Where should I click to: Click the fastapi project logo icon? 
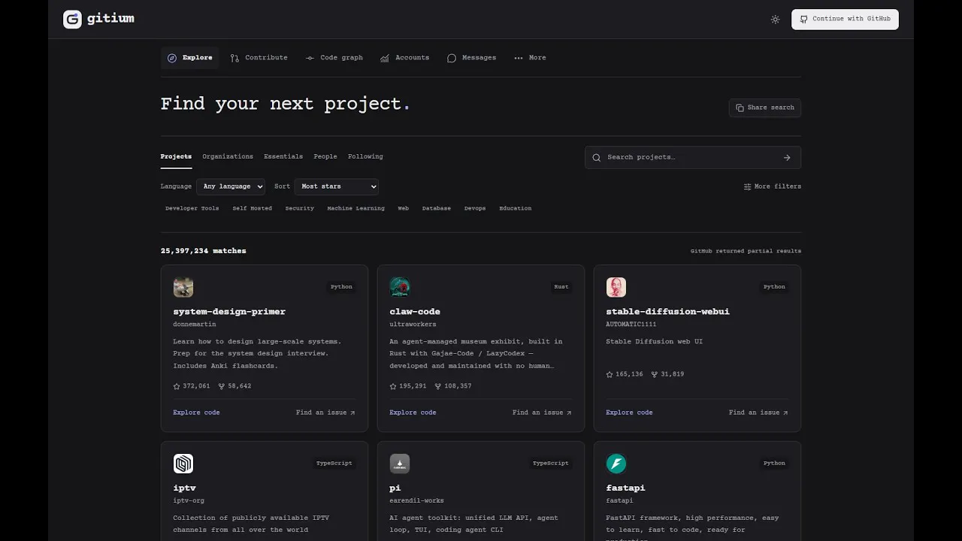click(616, 464)
